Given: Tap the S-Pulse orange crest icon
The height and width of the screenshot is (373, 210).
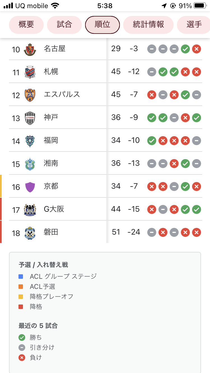Looking at the screenshot, I should pos(30,95).
